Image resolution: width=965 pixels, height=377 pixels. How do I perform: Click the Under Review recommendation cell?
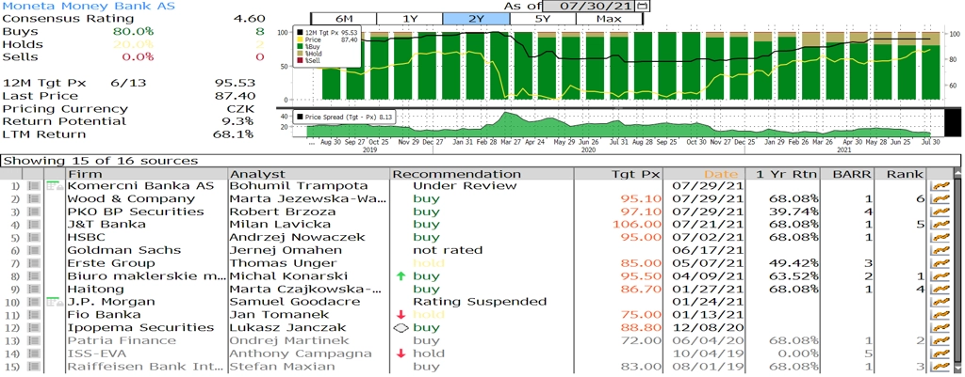pos(465,186)
